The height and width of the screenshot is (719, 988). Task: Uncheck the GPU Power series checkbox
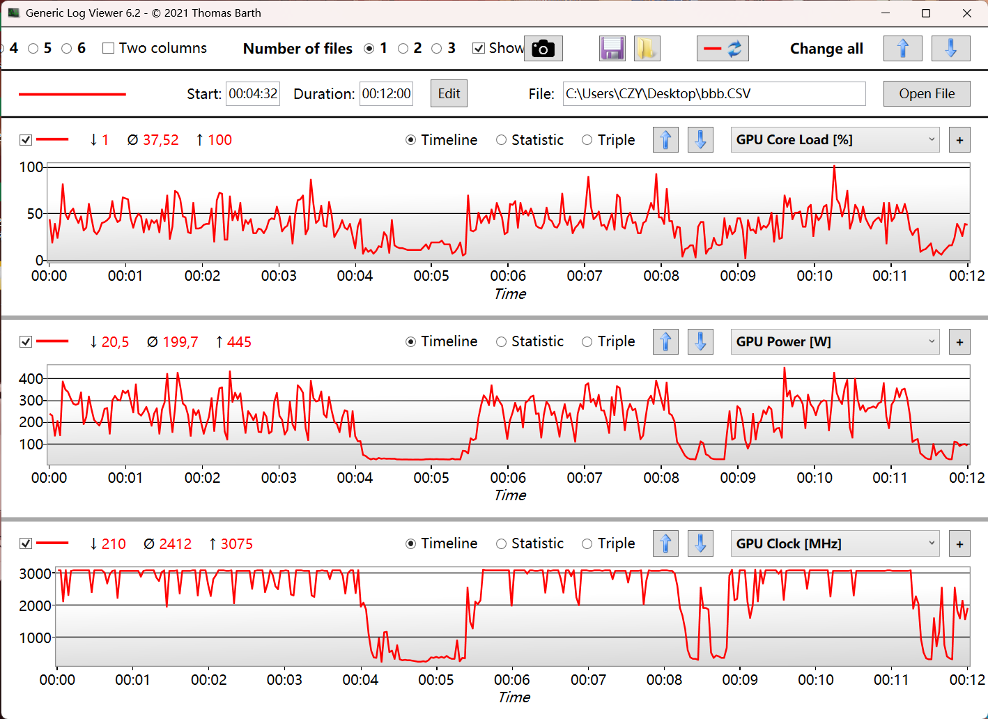click(x=26, y=342)
